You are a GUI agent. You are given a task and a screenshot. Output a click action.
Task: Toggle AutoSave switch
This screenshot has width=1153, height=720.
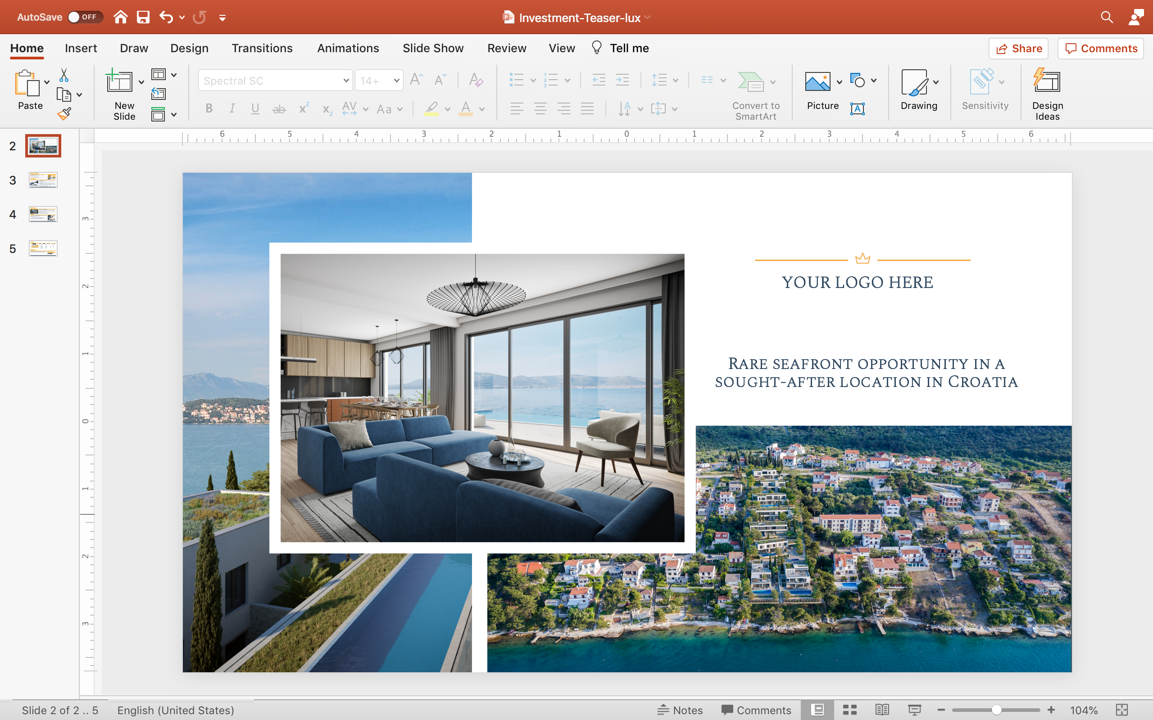tap(85, 17)
